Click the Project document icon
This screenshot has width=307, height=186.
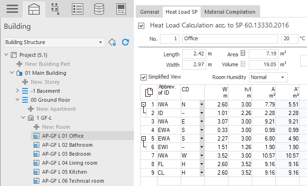coord(14,55)
